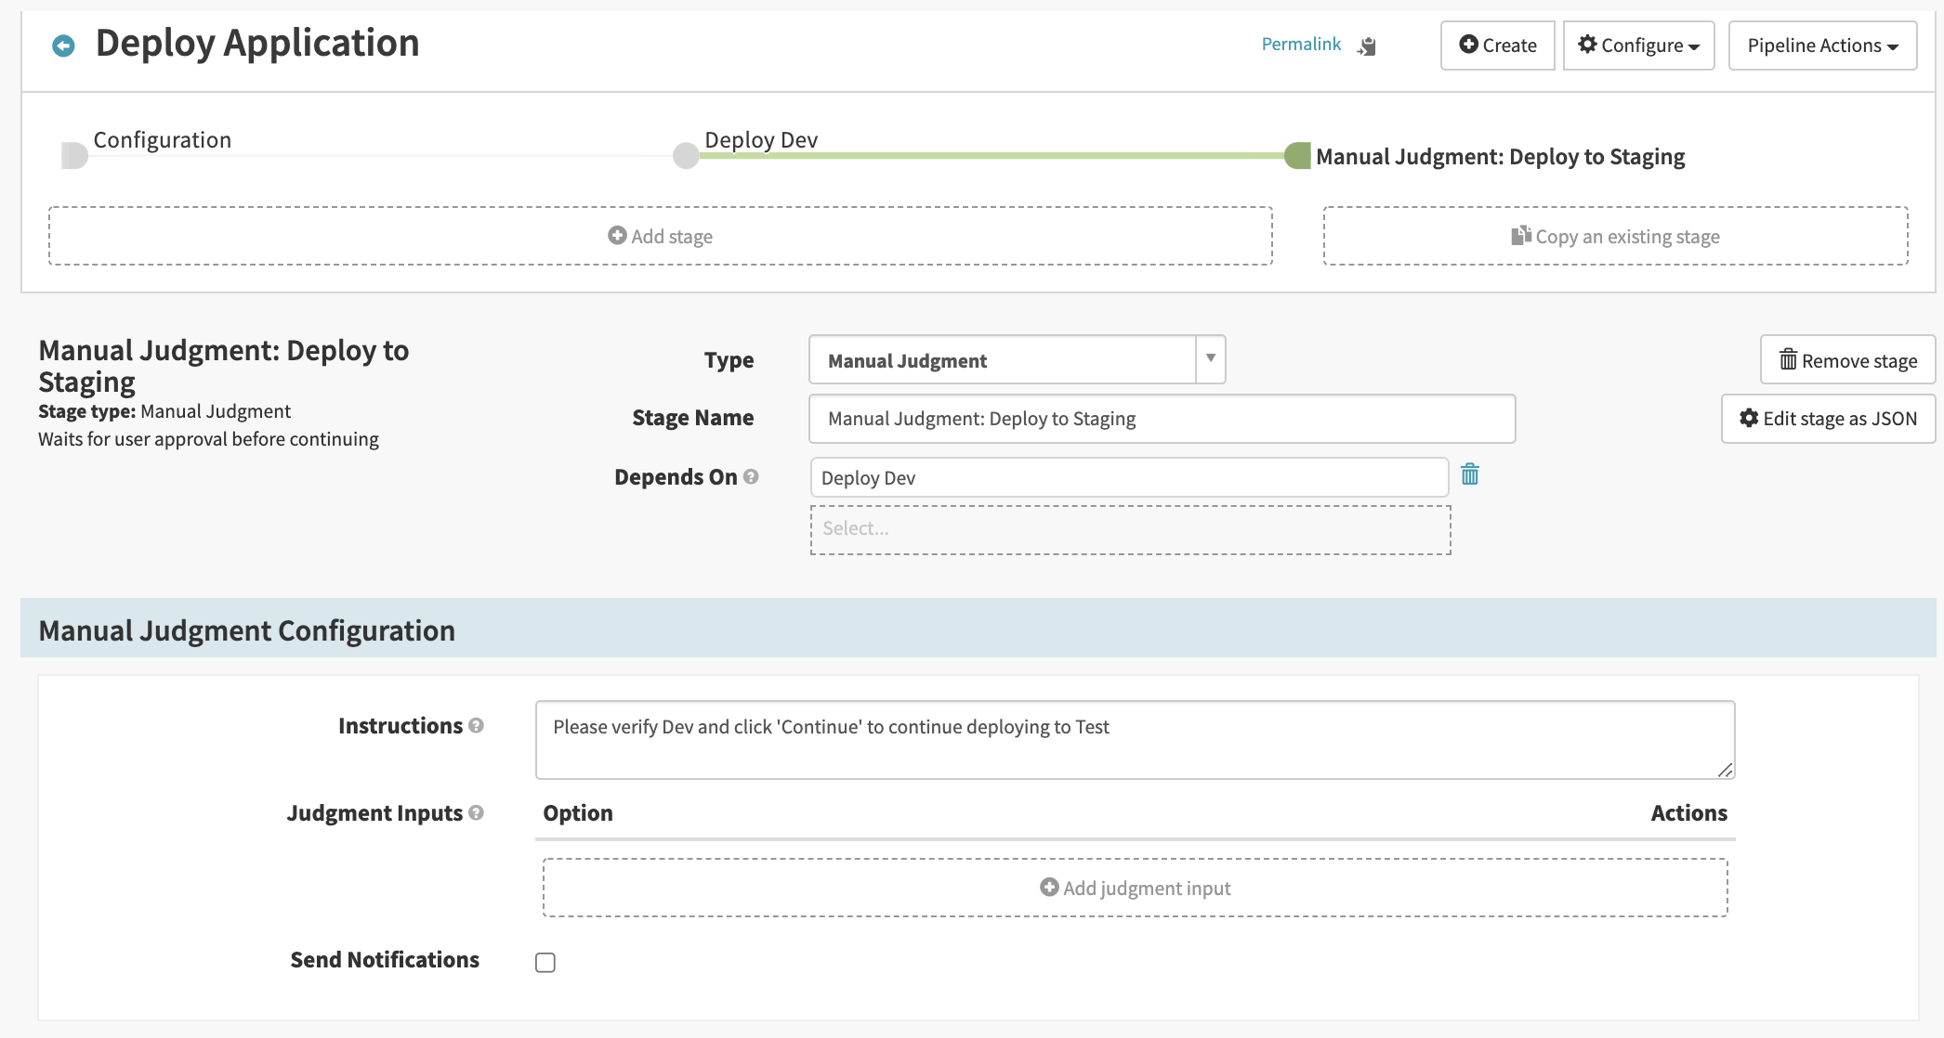Click the Add judgment input plus icon
1944x1038 pixels.
pyautogui.click(x=1050, y=887)
